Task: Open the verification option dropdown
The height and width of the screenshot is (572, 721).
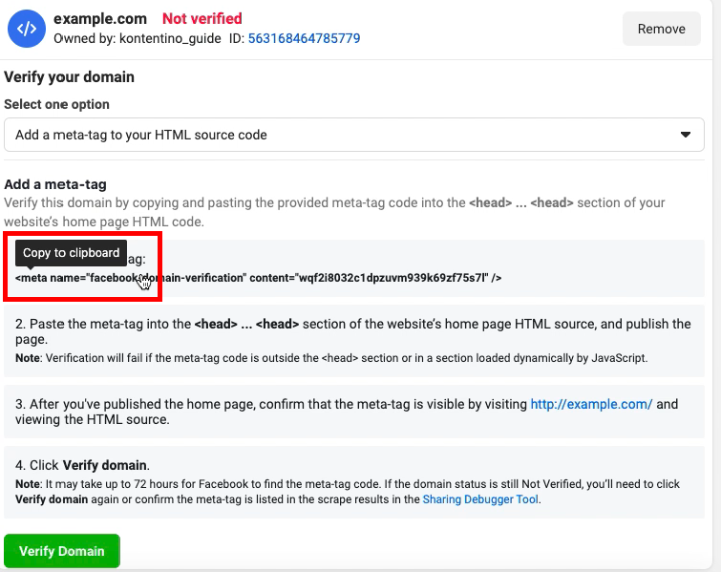Action: click(x=354, y=135)
